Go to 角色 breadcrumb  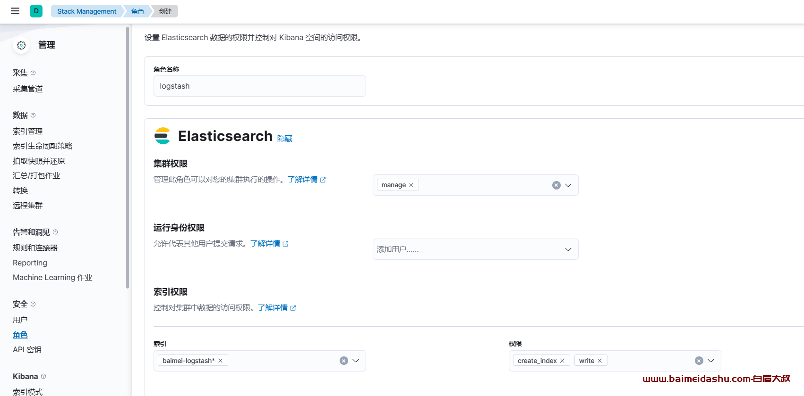(137, 11)
